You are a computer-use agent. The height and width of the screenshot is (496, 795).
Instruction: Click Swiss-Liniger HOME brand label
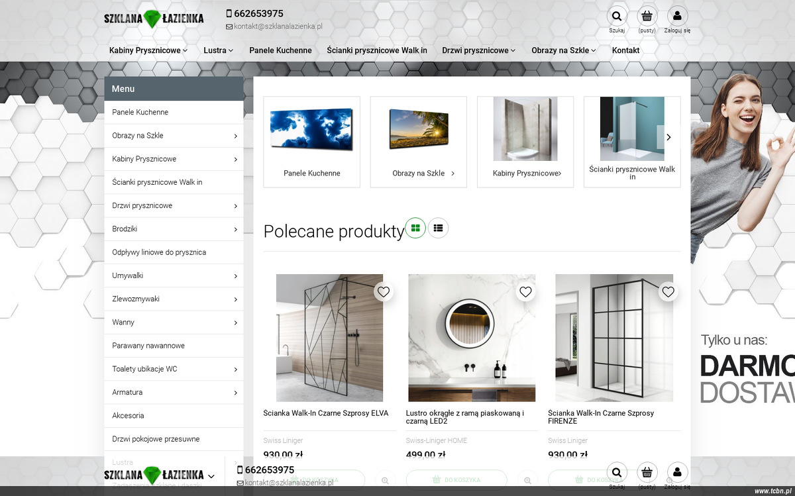pyautogui.click(x=437, y=440)
